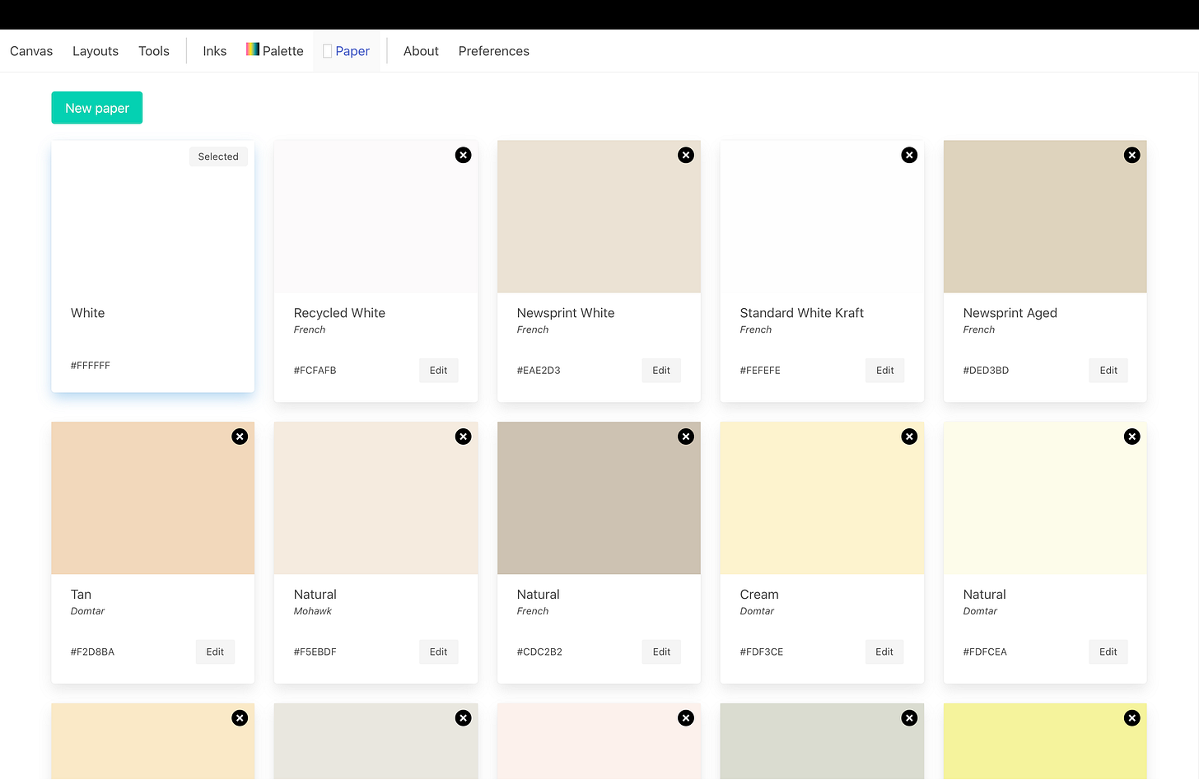Delete the Natural Domtar paper
This screenshot has width=1199, height=780.
click(x=1132, y=437)
